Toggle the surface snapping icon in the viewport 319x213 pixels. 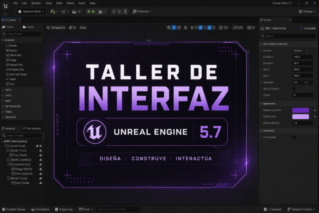coord(192,27)
